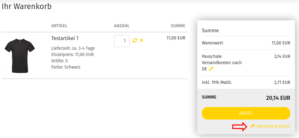299x138 pixels.
Task: Proceed to checkout with the KASSE button
Action: [x=246, y=113]
